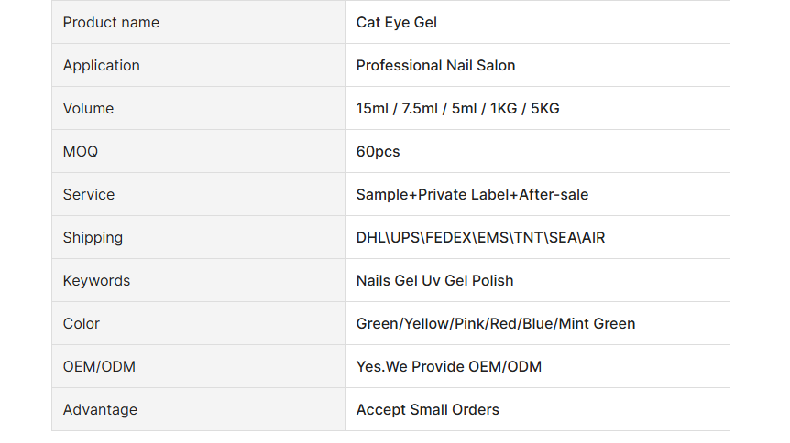Select the Cat Eye Gel value
The image size is (790, 443).
click(397, 23)
